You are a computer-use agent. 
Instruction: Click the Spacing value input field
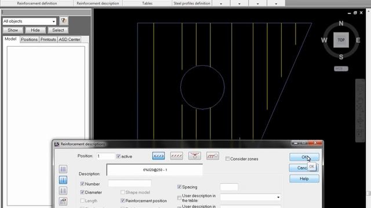229,187
